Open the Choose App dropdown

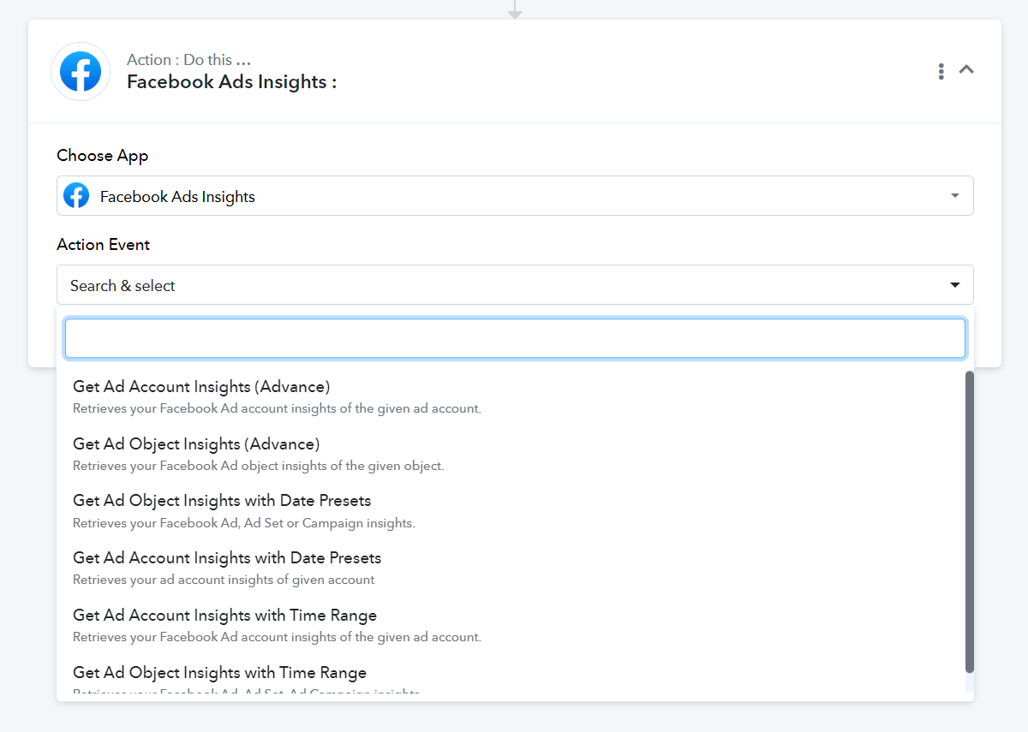pyautogui.click(x=515, y=196)
